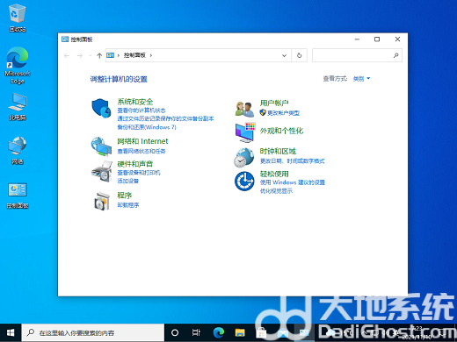This screenshot has width=457, height=342.
Task: Open the Windows Start menu button
Action: point(11,332)
